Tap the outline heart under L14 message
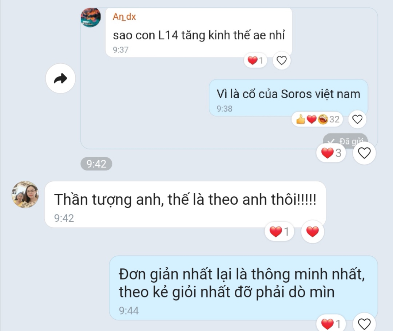 (281, 60)
